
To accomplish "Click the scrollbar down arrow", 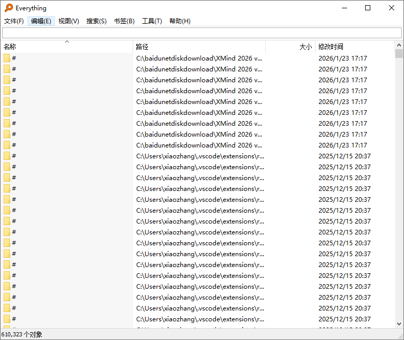I will [x=399, y=324].
